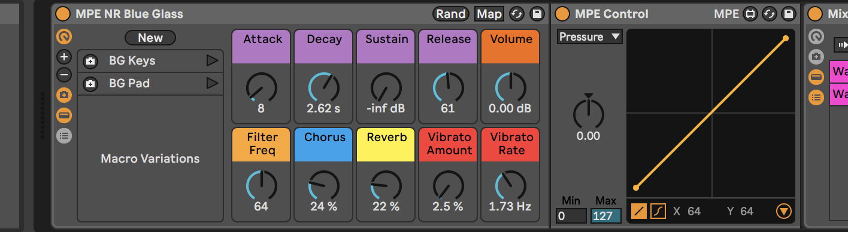The width and height of the screenshot is (848, 232).
Task: Click the Attack macro knob
Action: tap(262, 87)
